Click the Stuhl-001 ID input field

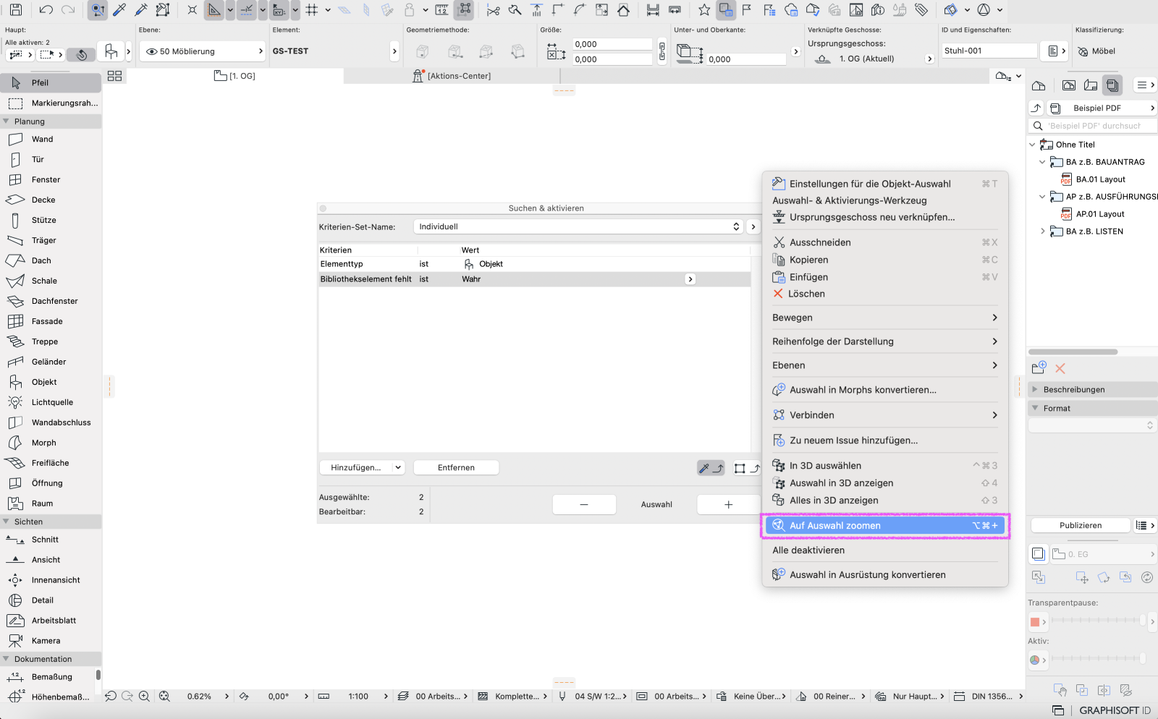(989, 51)
